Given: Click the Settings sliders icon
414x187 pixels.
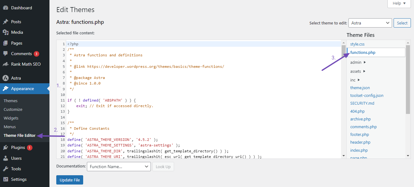Looking at the screenshot, I should 6,179.
